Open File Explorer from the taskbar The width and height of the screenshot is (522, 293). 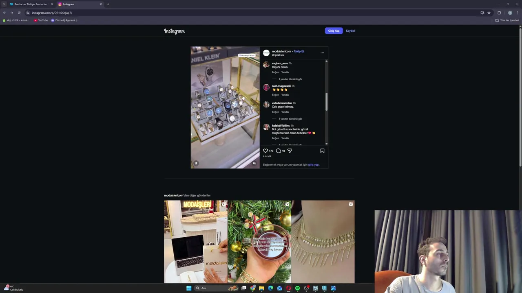pyautogui.click(x=261, y=288)
